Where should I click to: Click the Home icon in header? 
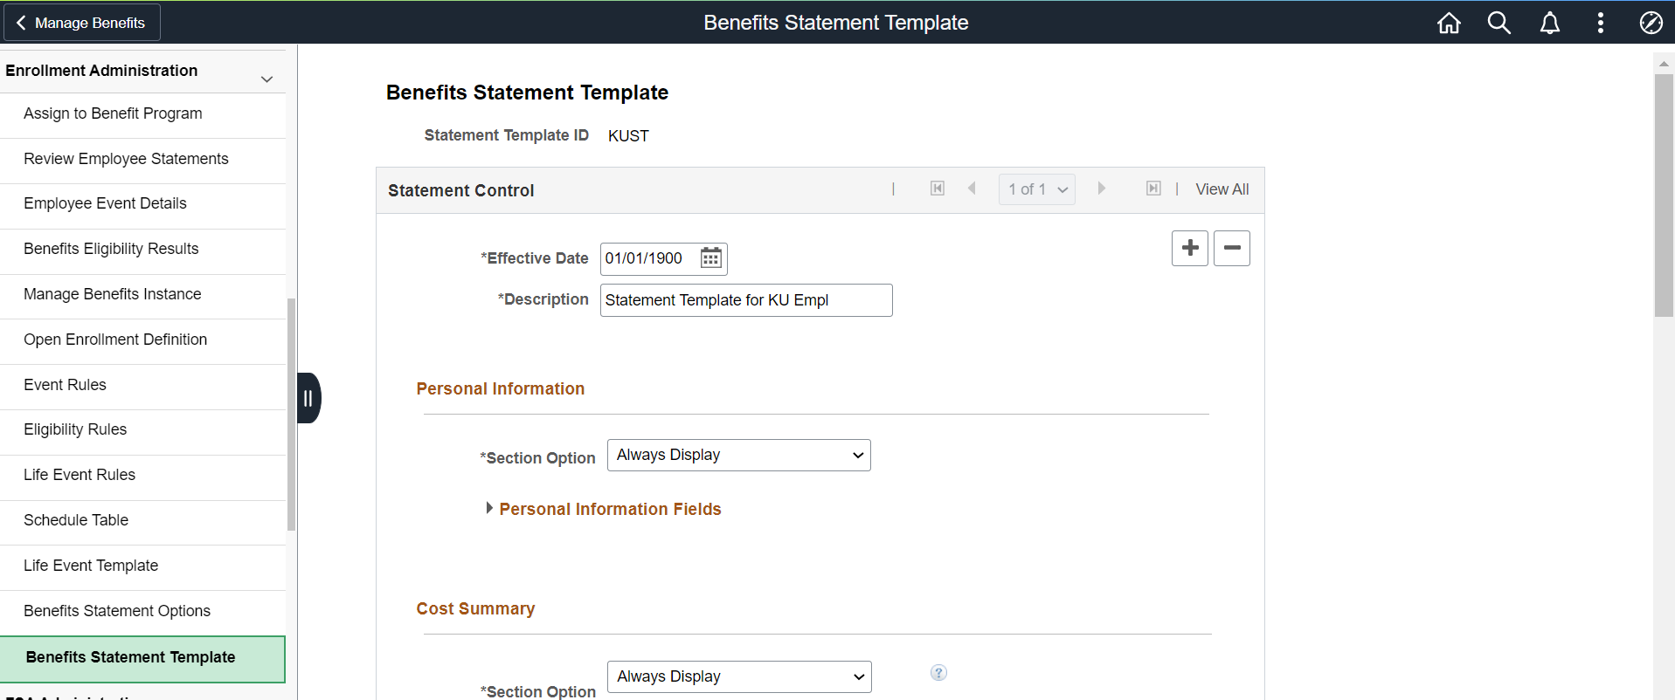point(1449,23)
